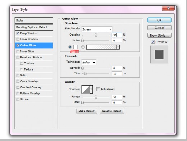This screenshot has height=141, width=187.
Task: Open the Contour picker dropdown arrow
Action: (x=91, y=89)
